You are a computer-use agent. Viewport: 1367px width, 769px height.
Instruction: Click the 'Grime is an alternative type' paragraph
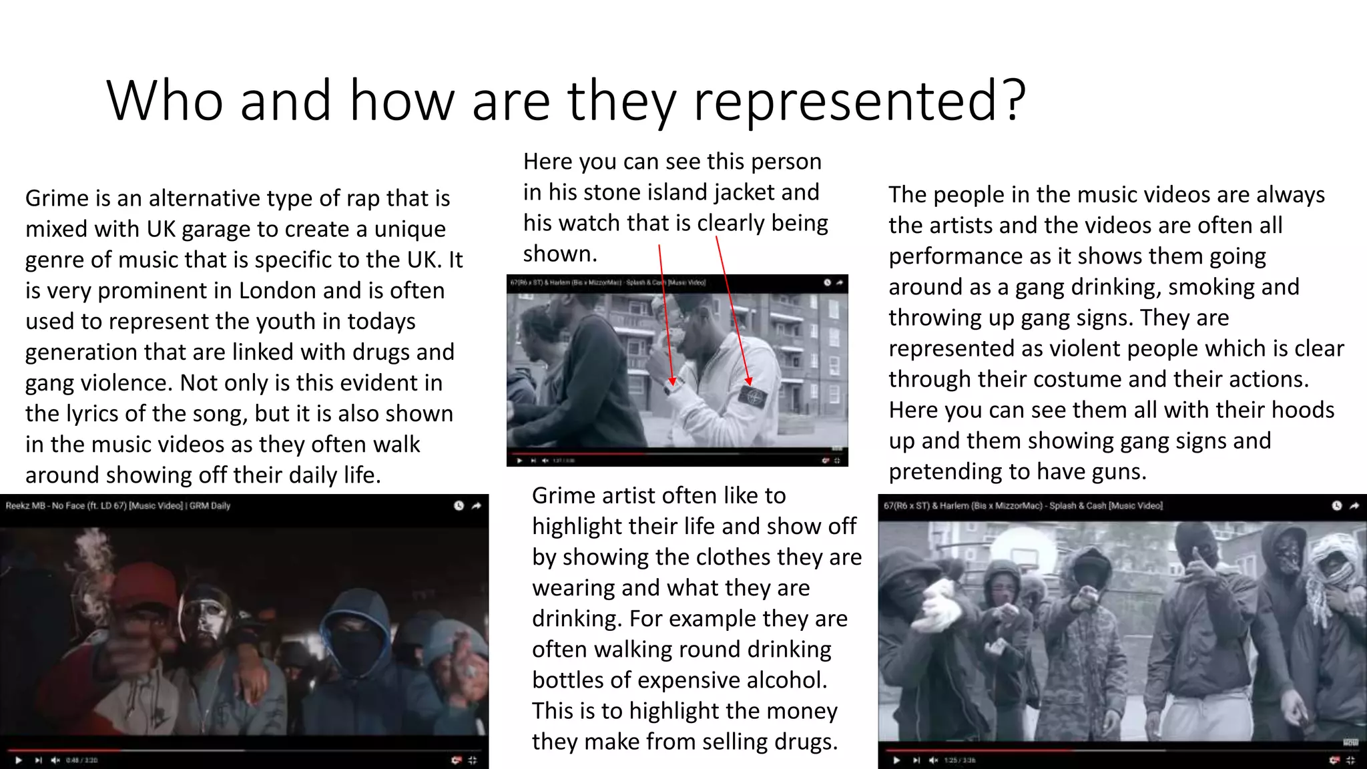(x=244, y=336)
